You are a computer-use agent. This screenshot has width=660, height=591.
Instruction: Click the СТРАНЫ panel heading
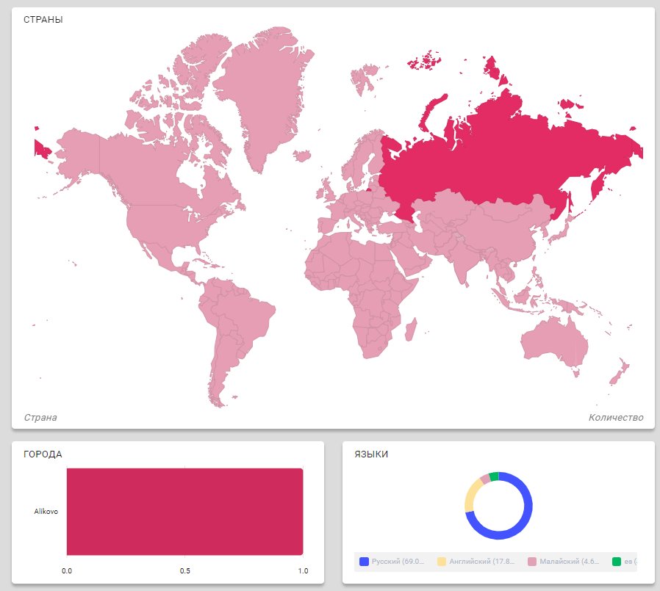pyautogui.click(x=43, y=20)
